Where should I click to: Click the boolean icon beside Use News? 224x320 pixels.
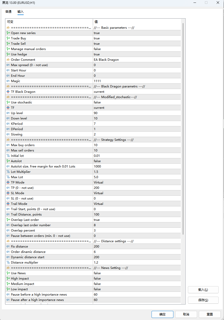click(x=8, y=273)
